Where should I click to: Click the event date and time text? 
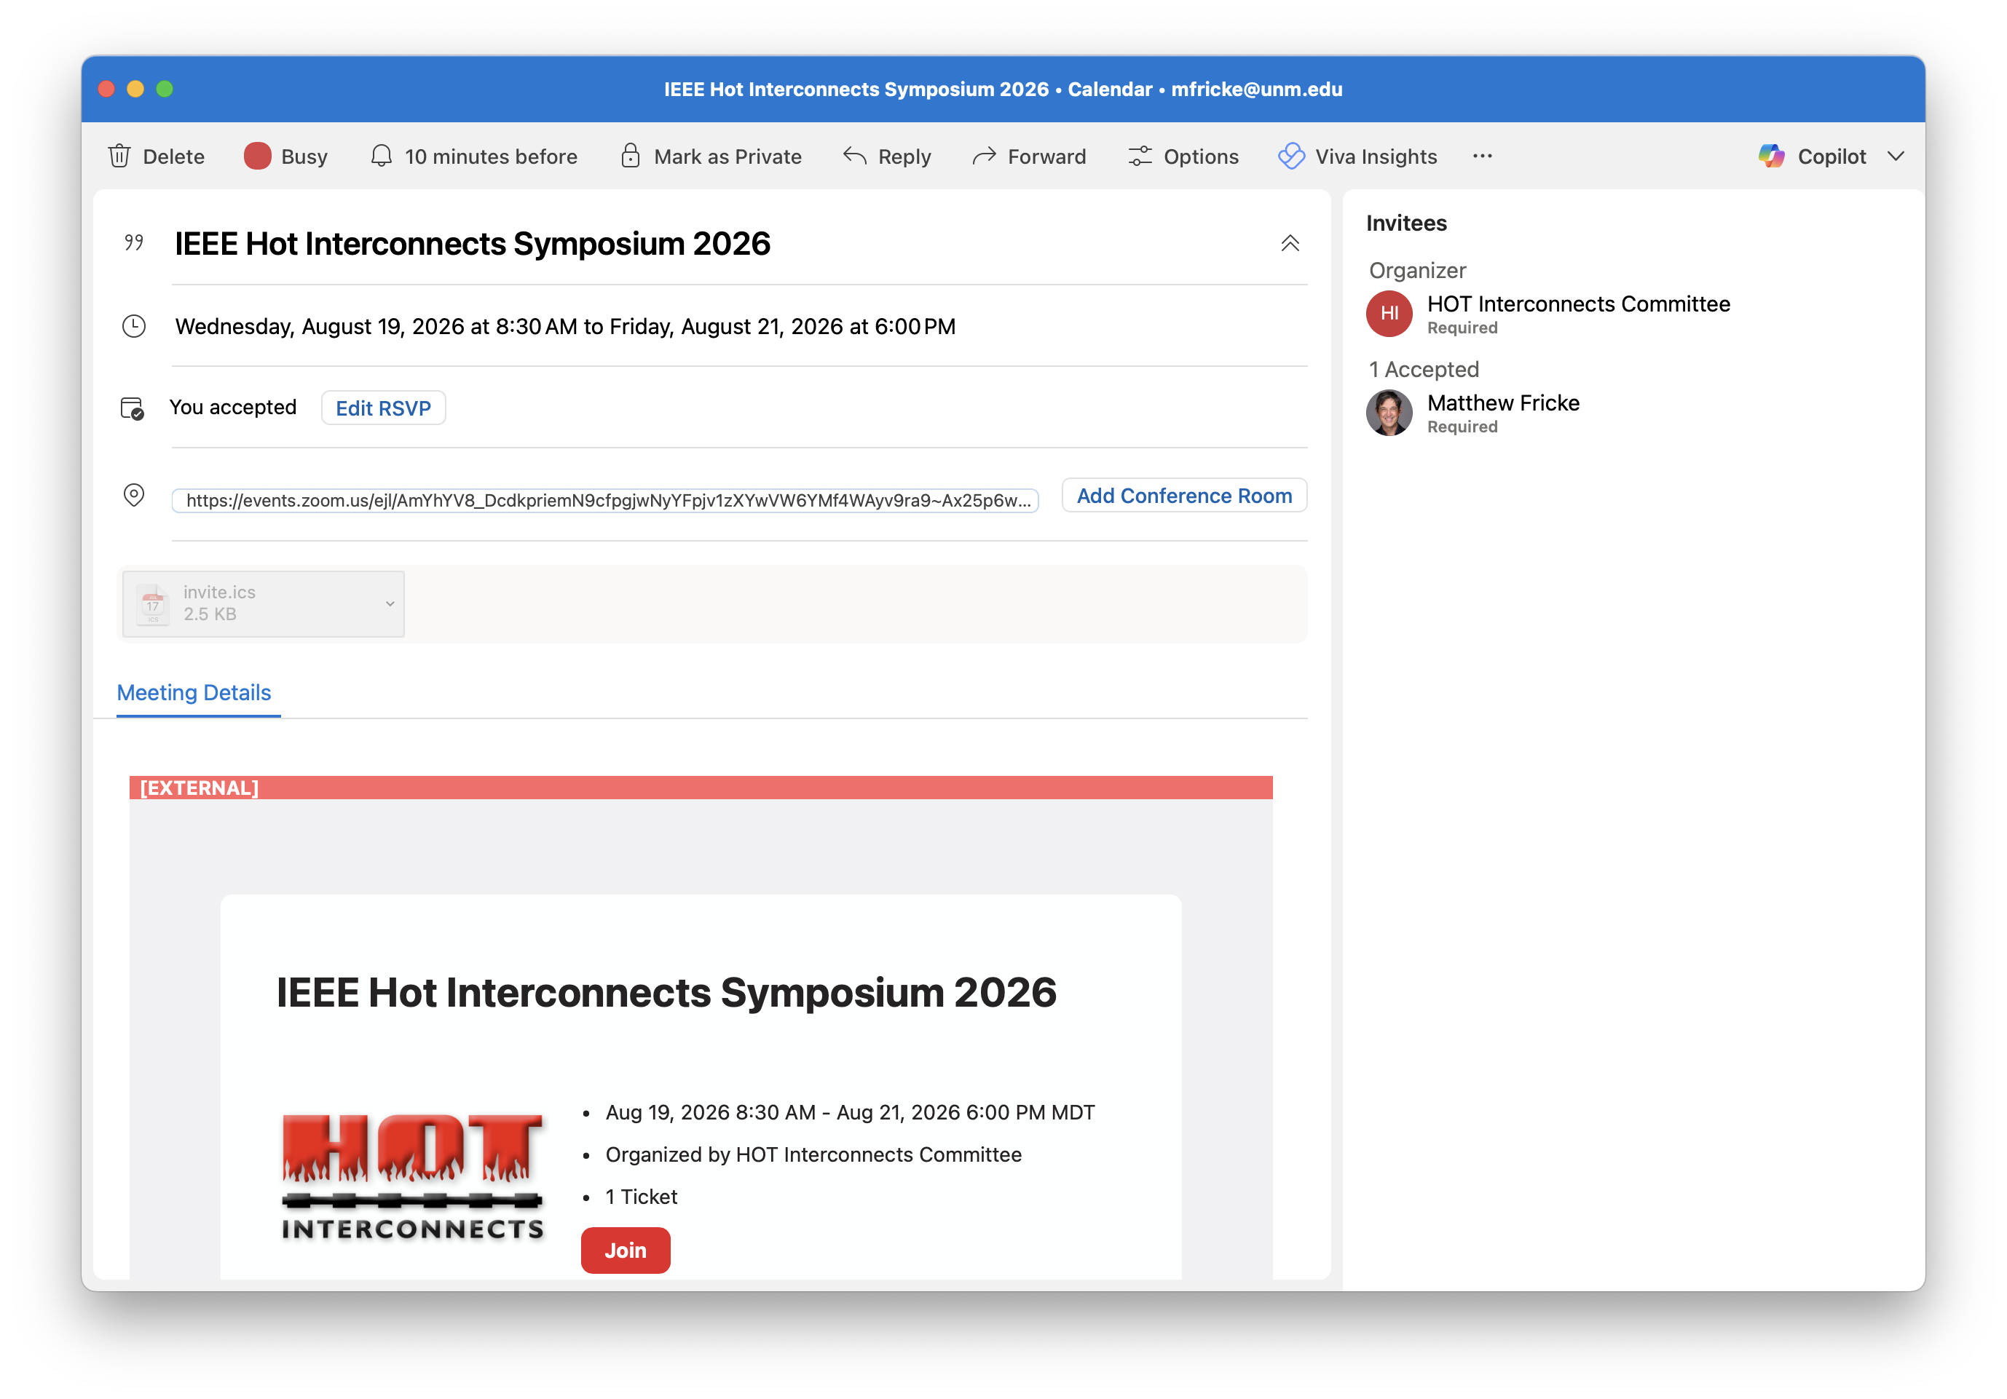[x=566, y=327]
